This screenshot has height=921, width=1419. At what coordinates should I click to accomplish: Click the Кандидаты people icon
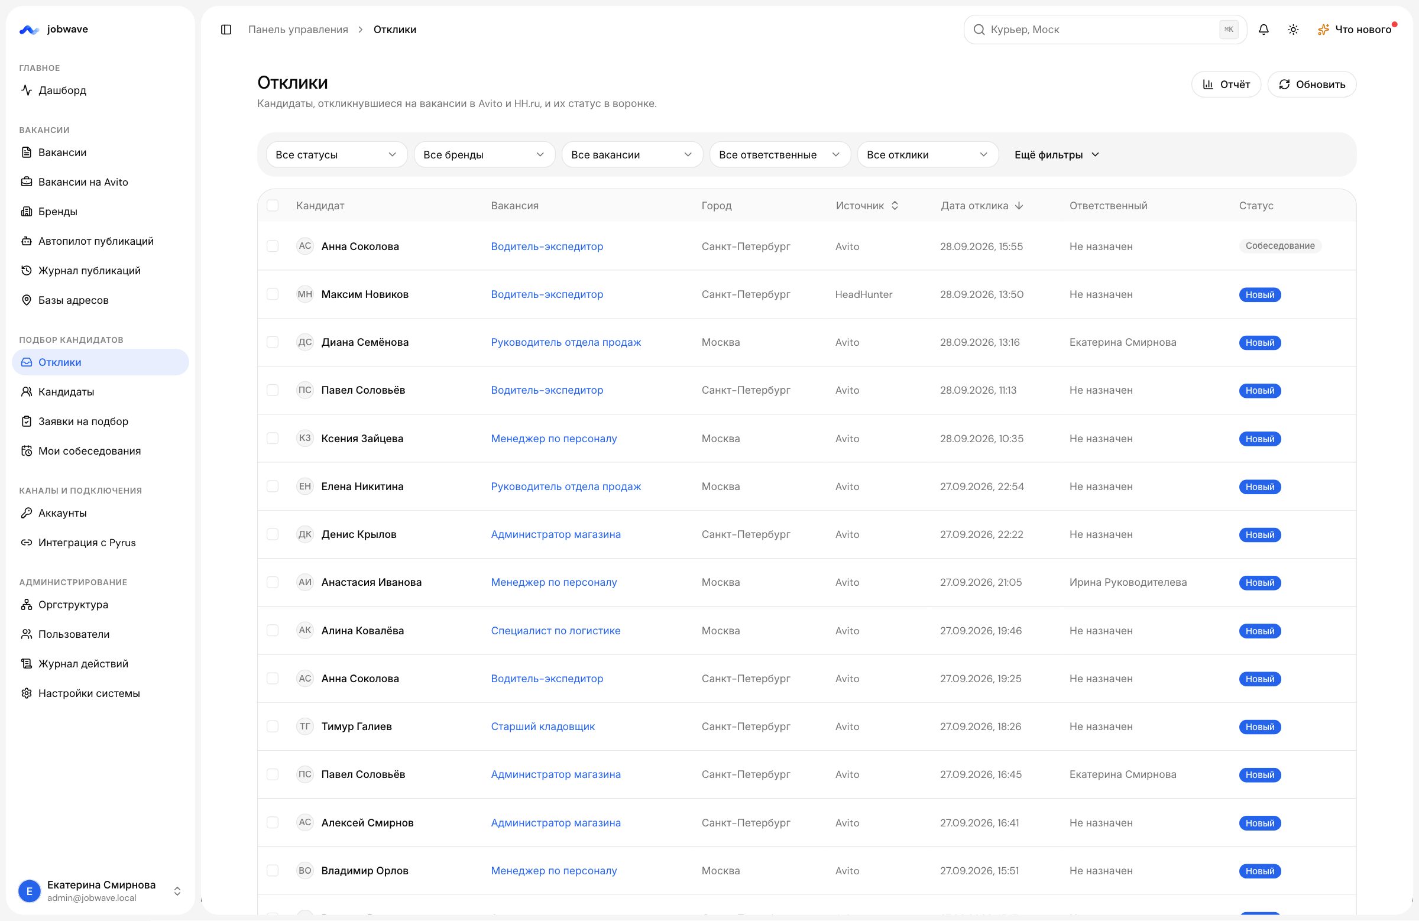point(26,392)
